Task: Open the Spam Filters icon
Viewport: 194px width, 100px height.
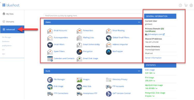Action: [50, 52]
